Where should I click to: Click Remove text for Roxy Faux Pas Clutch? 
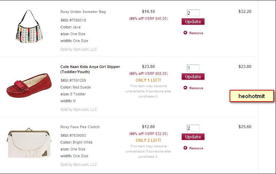coord(196,148)
